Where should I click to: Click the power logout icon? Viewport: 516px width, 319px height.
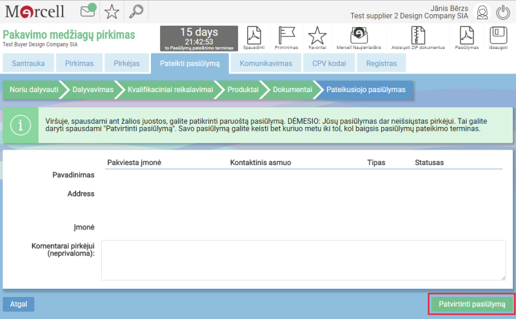click(503, 12)
